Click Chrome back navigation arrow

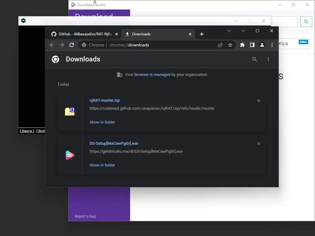[52, 45]
